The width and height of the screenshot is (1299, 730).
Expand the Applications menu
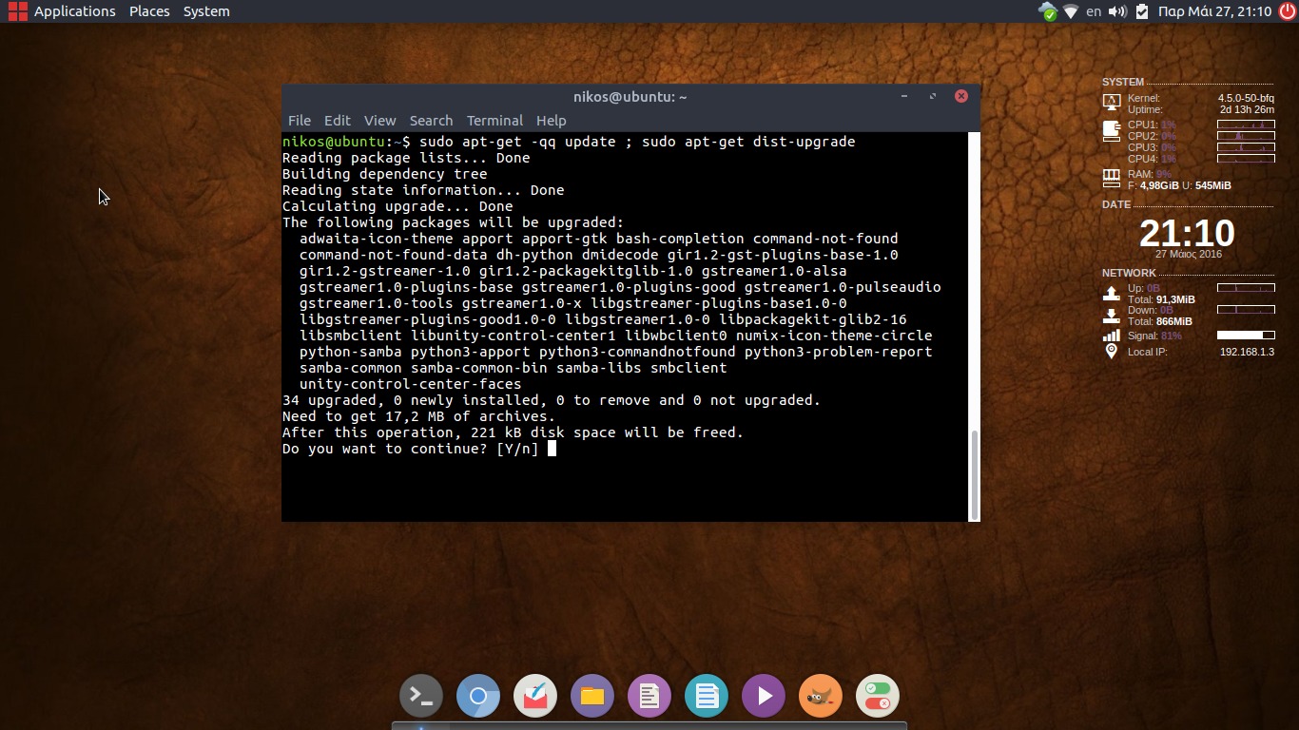point(74,11)
